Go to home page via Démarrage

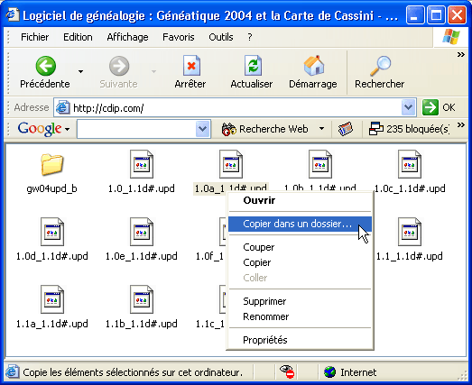pyautogui.click(x=313, y=72)
